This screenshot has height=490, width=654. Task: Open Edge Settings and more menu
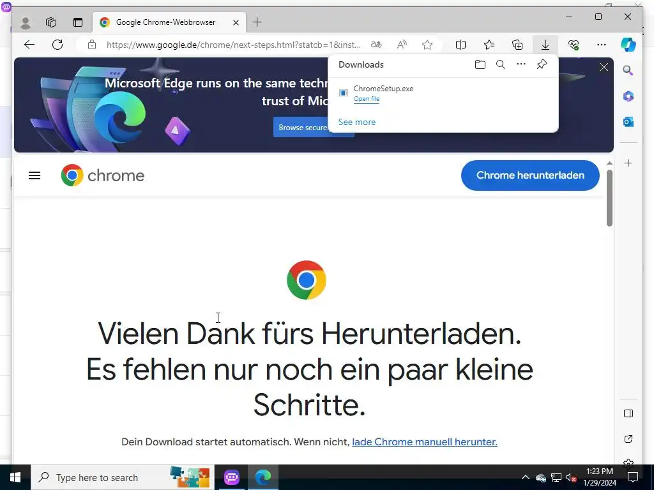pos(602,45)
